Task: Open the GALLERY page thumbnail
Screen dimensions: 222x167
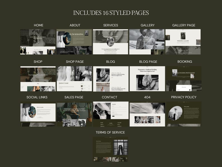Action: pos(147,42)
